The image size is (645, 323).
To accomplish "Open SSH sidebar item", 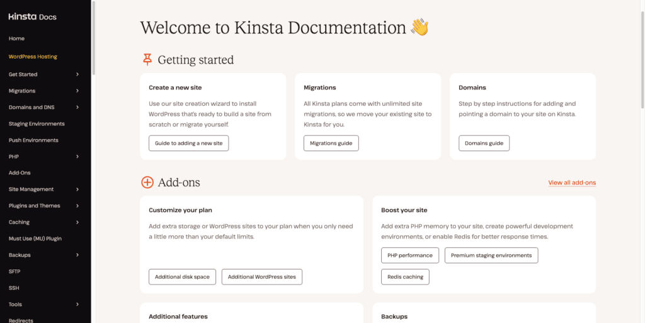I will (14, 288).
